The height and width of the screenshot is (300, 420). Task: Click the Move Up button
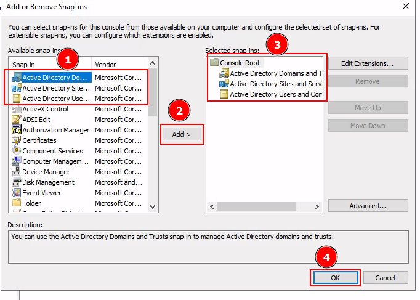point(368,108)
